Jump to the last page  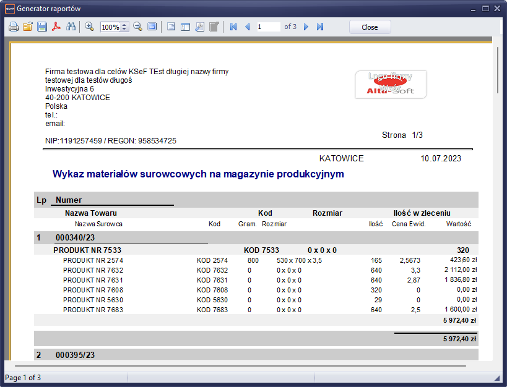(x=320, y=27)
